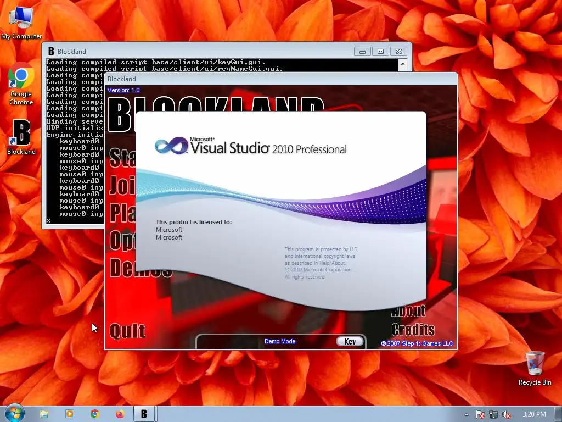Screen dimensions: 562x422
Task: Open the Windows Start orb
Action: [x=14, y=414]
